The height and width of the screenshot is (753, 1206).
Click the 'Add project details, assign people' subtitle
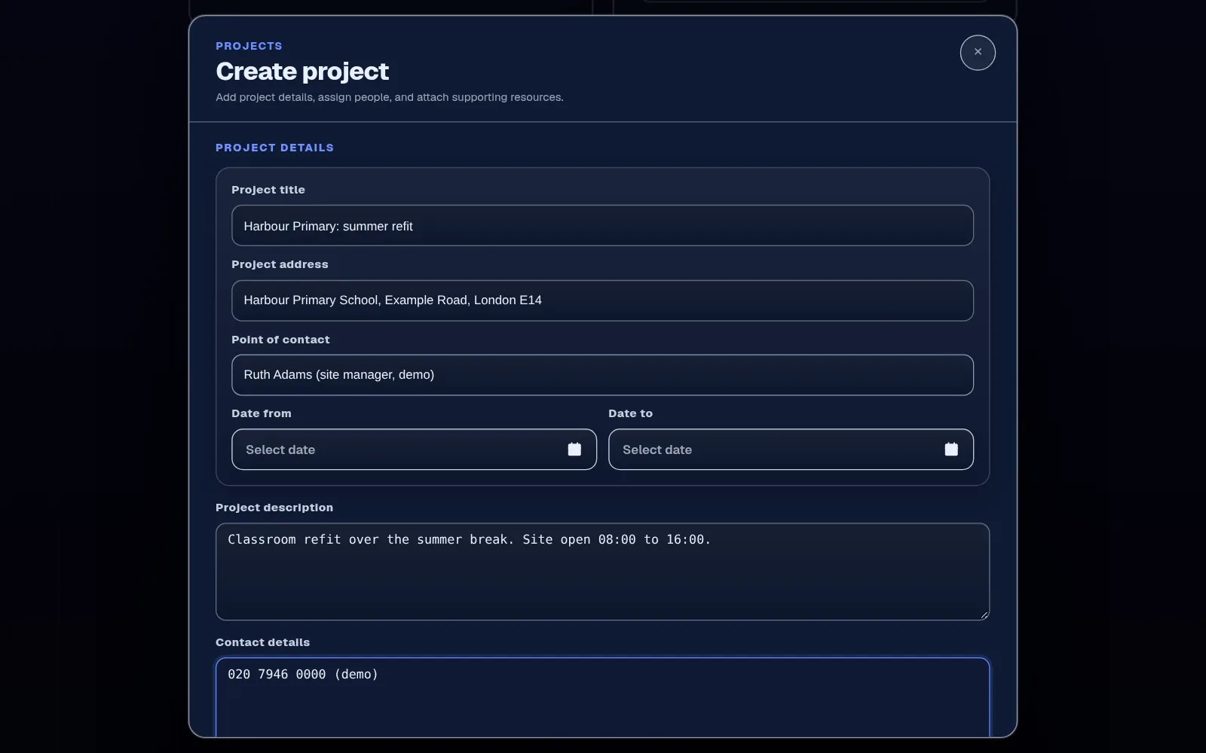(x=390, y=97)
